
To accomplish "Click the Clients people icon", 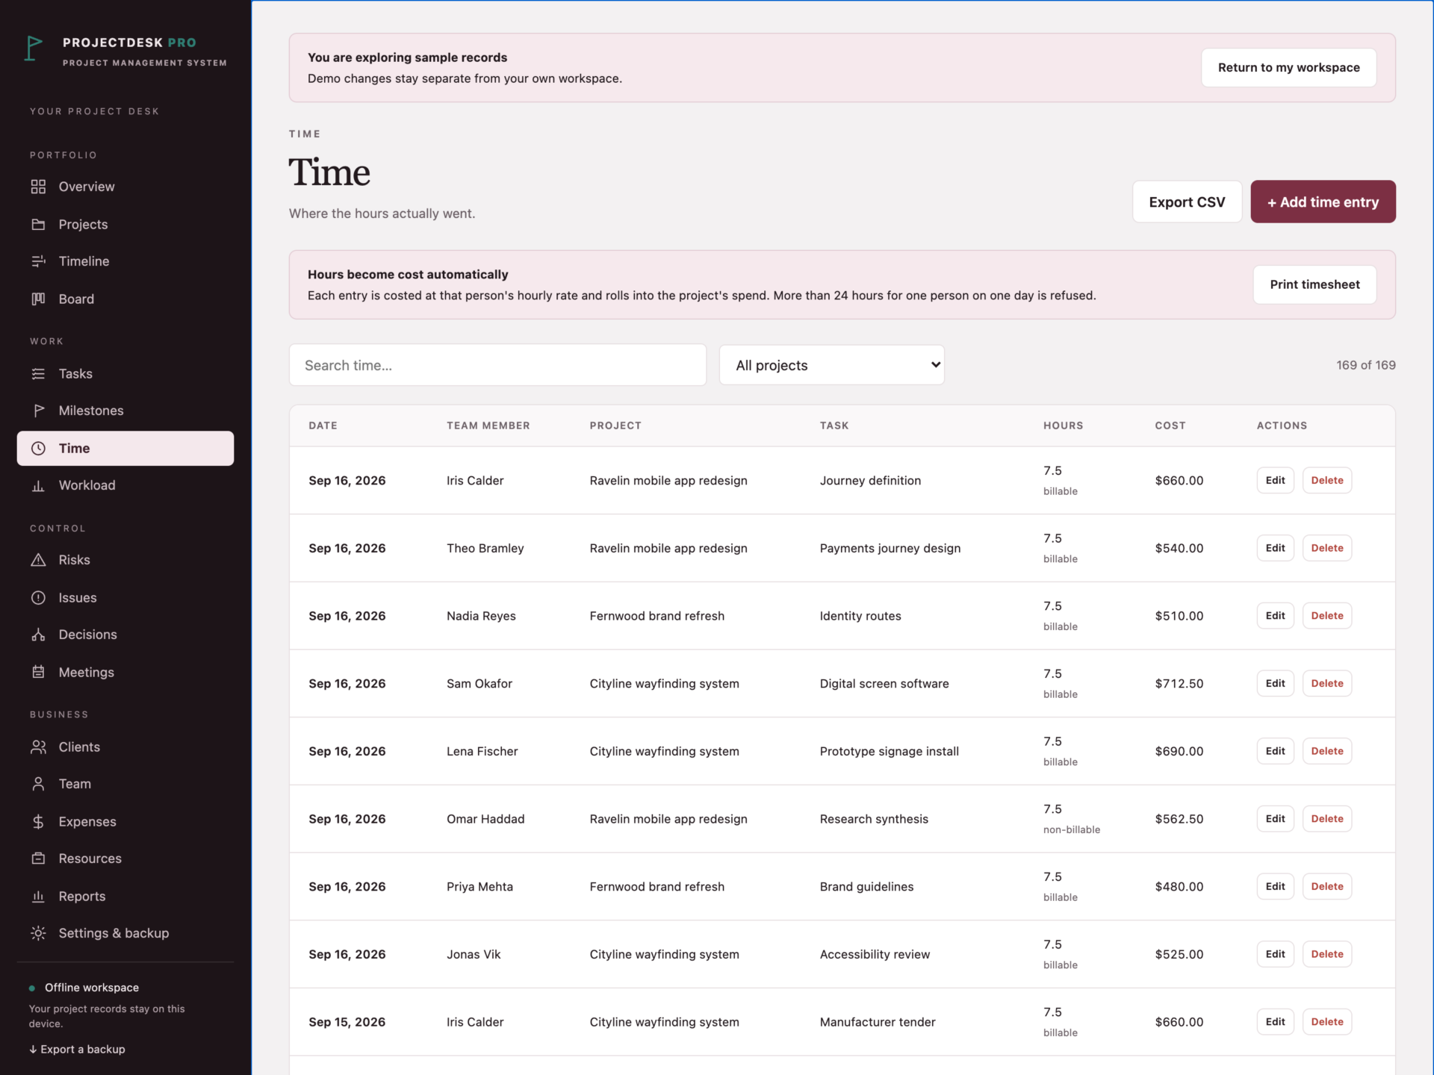I will tap(38, 747).
